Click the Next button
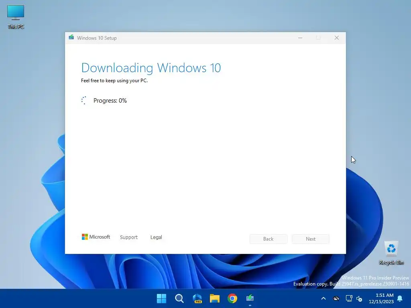411x308 pixels. tap(311, 239)
